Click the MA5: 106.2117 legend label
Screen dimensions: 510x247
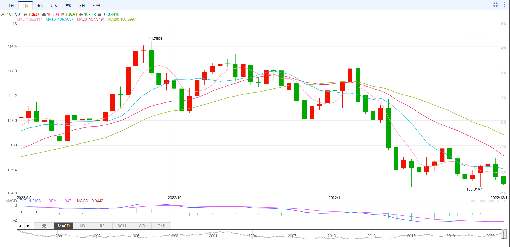(29, 19)
